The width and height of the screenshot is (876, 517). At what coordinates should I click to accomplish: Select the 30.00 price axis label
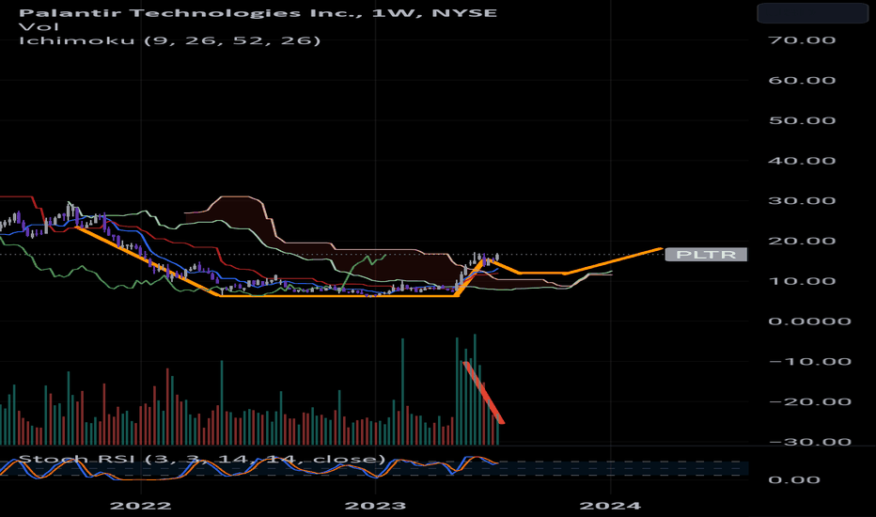pos(802,200)
